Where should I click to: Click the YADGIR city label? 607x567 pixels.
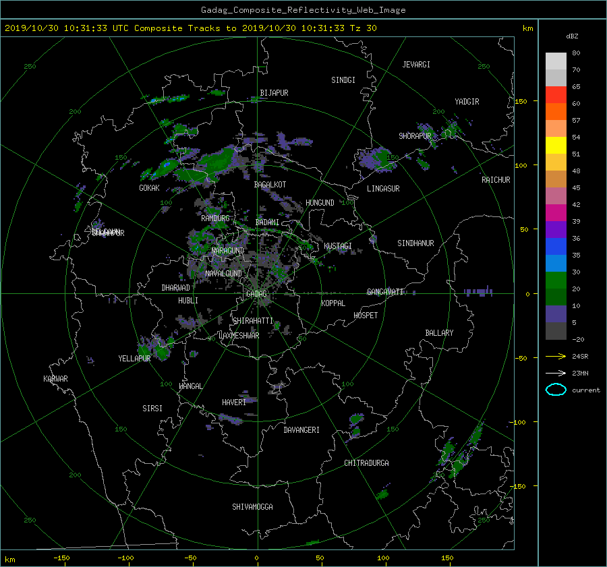(467, 102)
